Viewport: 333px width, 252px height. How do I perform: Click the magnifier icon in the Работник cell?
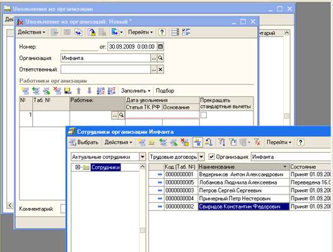[121, 115]
